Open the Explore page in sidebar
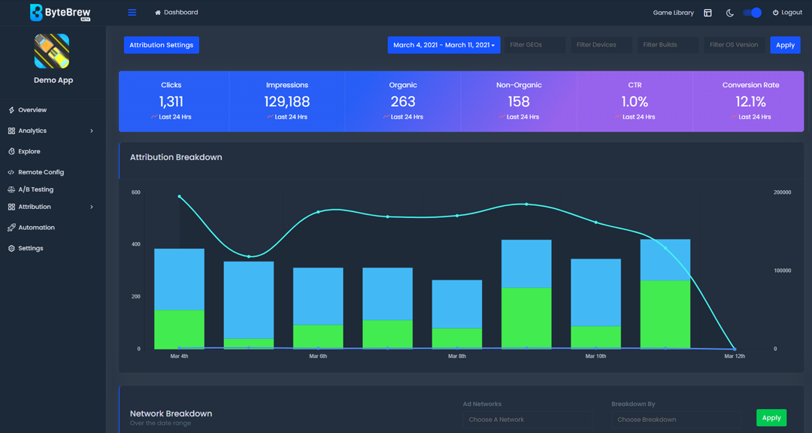The image size is (812, 433). 29,152
